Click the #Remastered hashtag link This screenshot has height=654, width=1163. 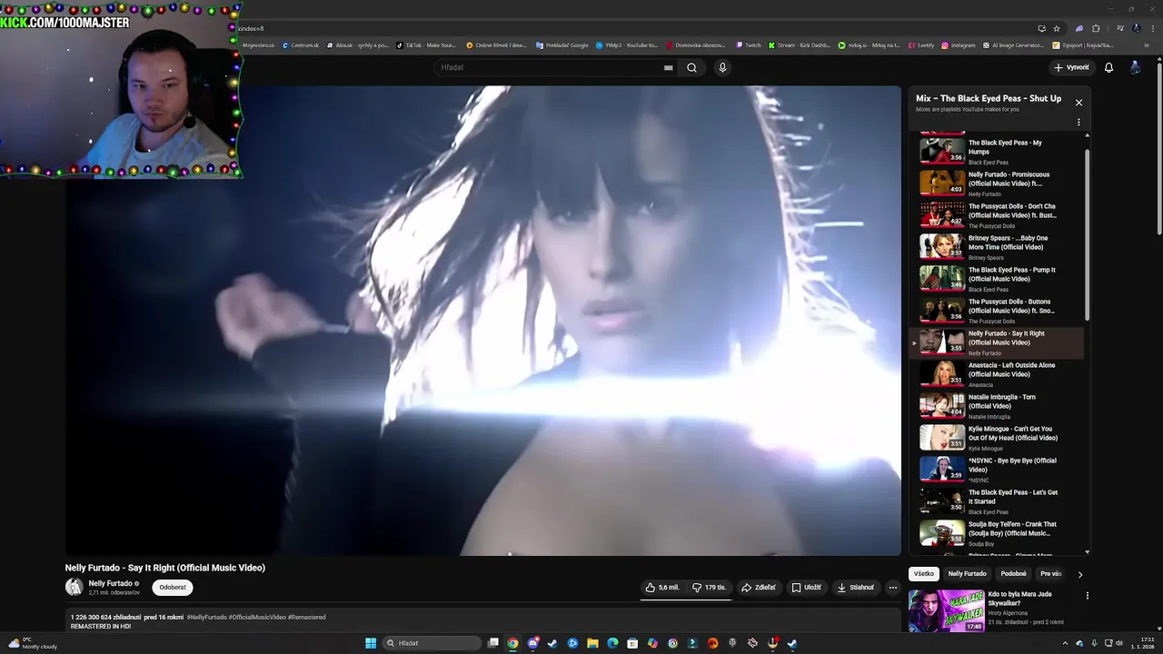[306, 618]
